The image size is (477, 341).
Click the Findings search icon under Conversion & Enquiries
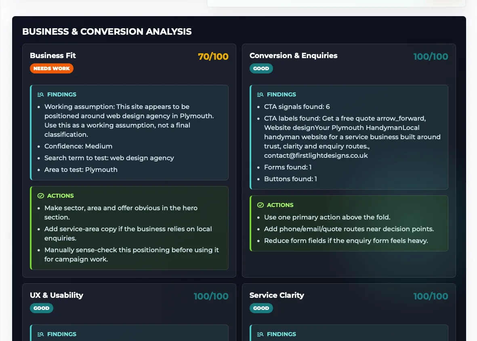(260, 94)
